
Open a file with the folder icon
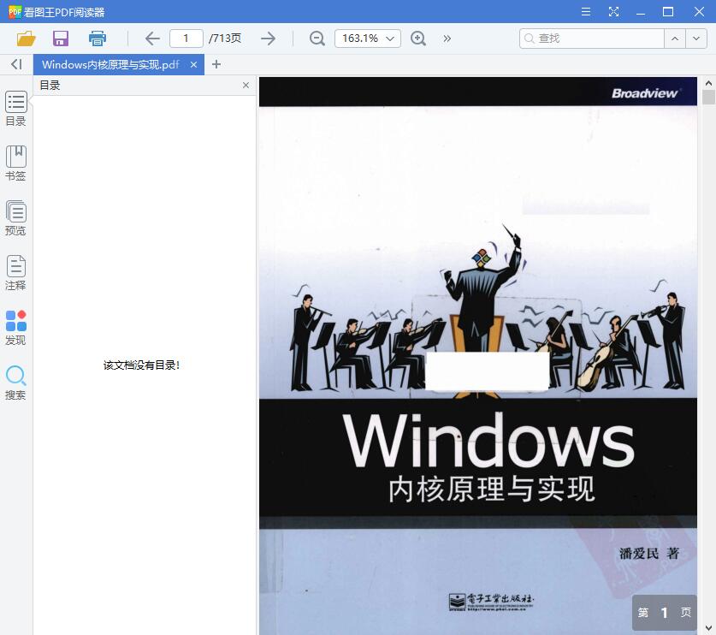tap(26, 39)
